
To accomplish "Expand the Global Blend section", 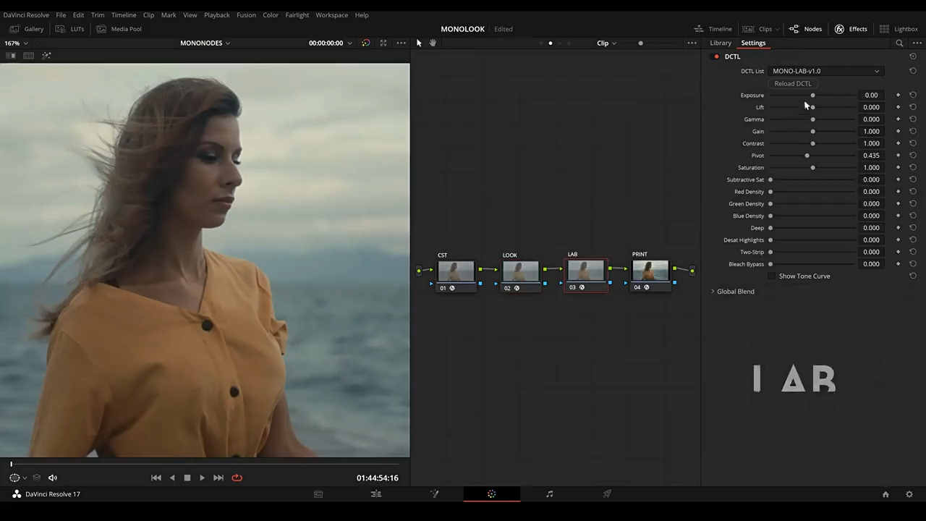I will coord(735,292).
